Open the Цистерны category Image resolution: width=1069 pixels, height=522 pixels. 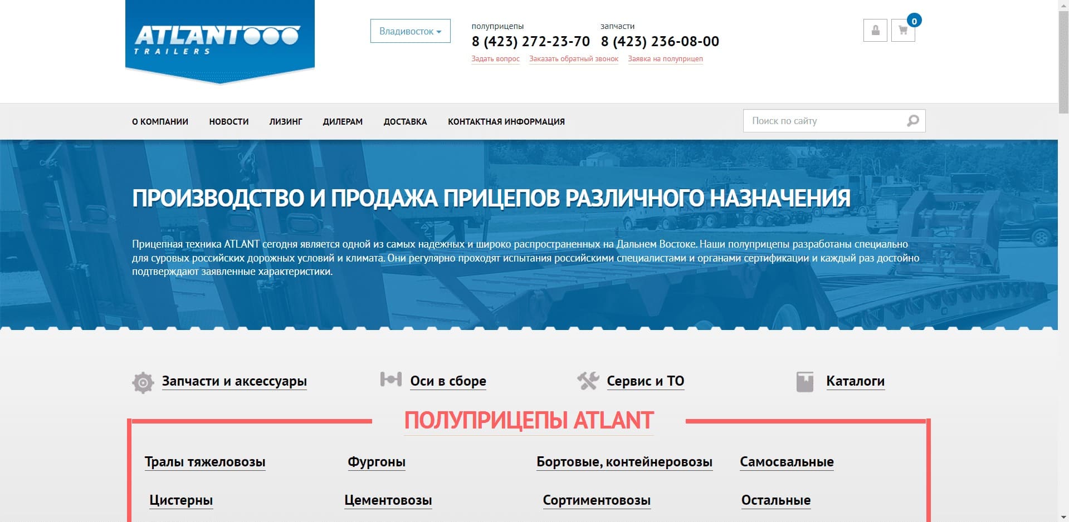tap(181, 500)
